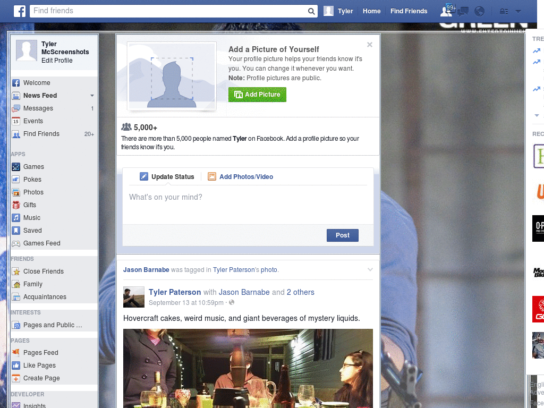Open Home in the top navigation
The image size is (544, 408).
(371, 11)
